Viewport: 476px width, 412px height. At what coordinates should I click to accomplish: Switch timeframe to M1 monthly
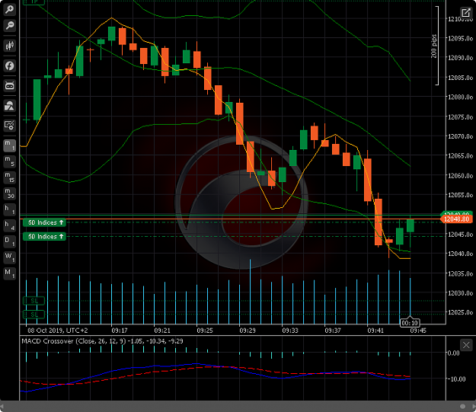(x=9, y=274)
